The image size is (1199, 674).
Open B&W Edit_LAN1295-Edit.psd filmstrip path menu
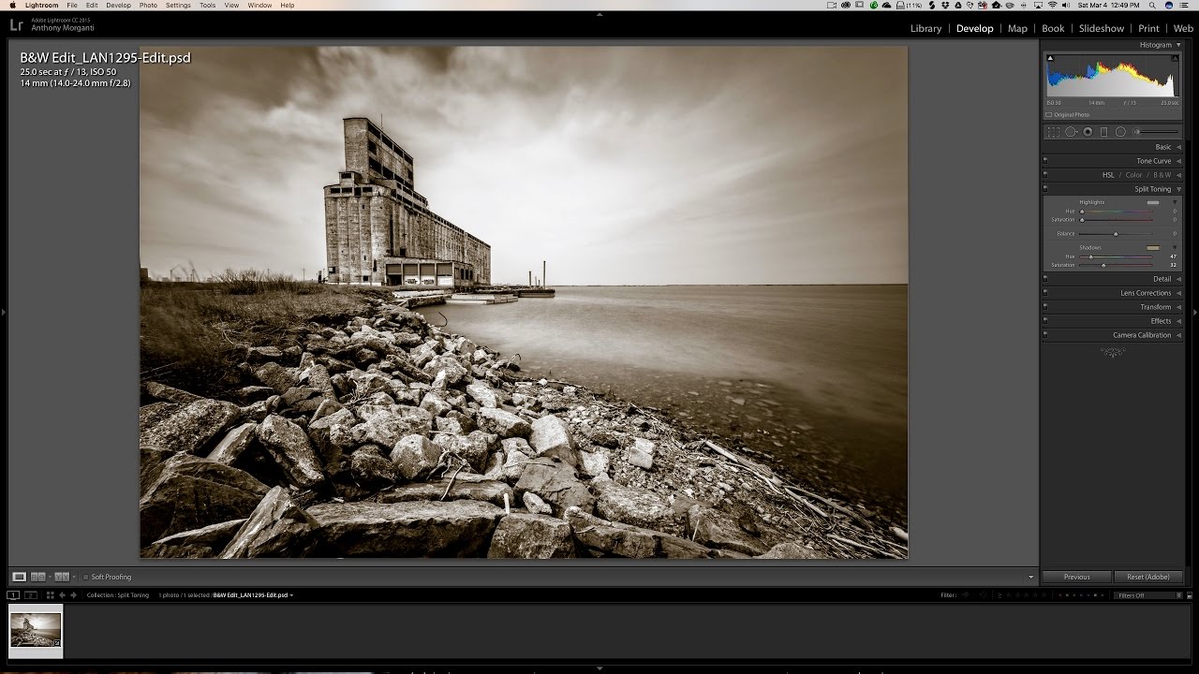point(253,595)
